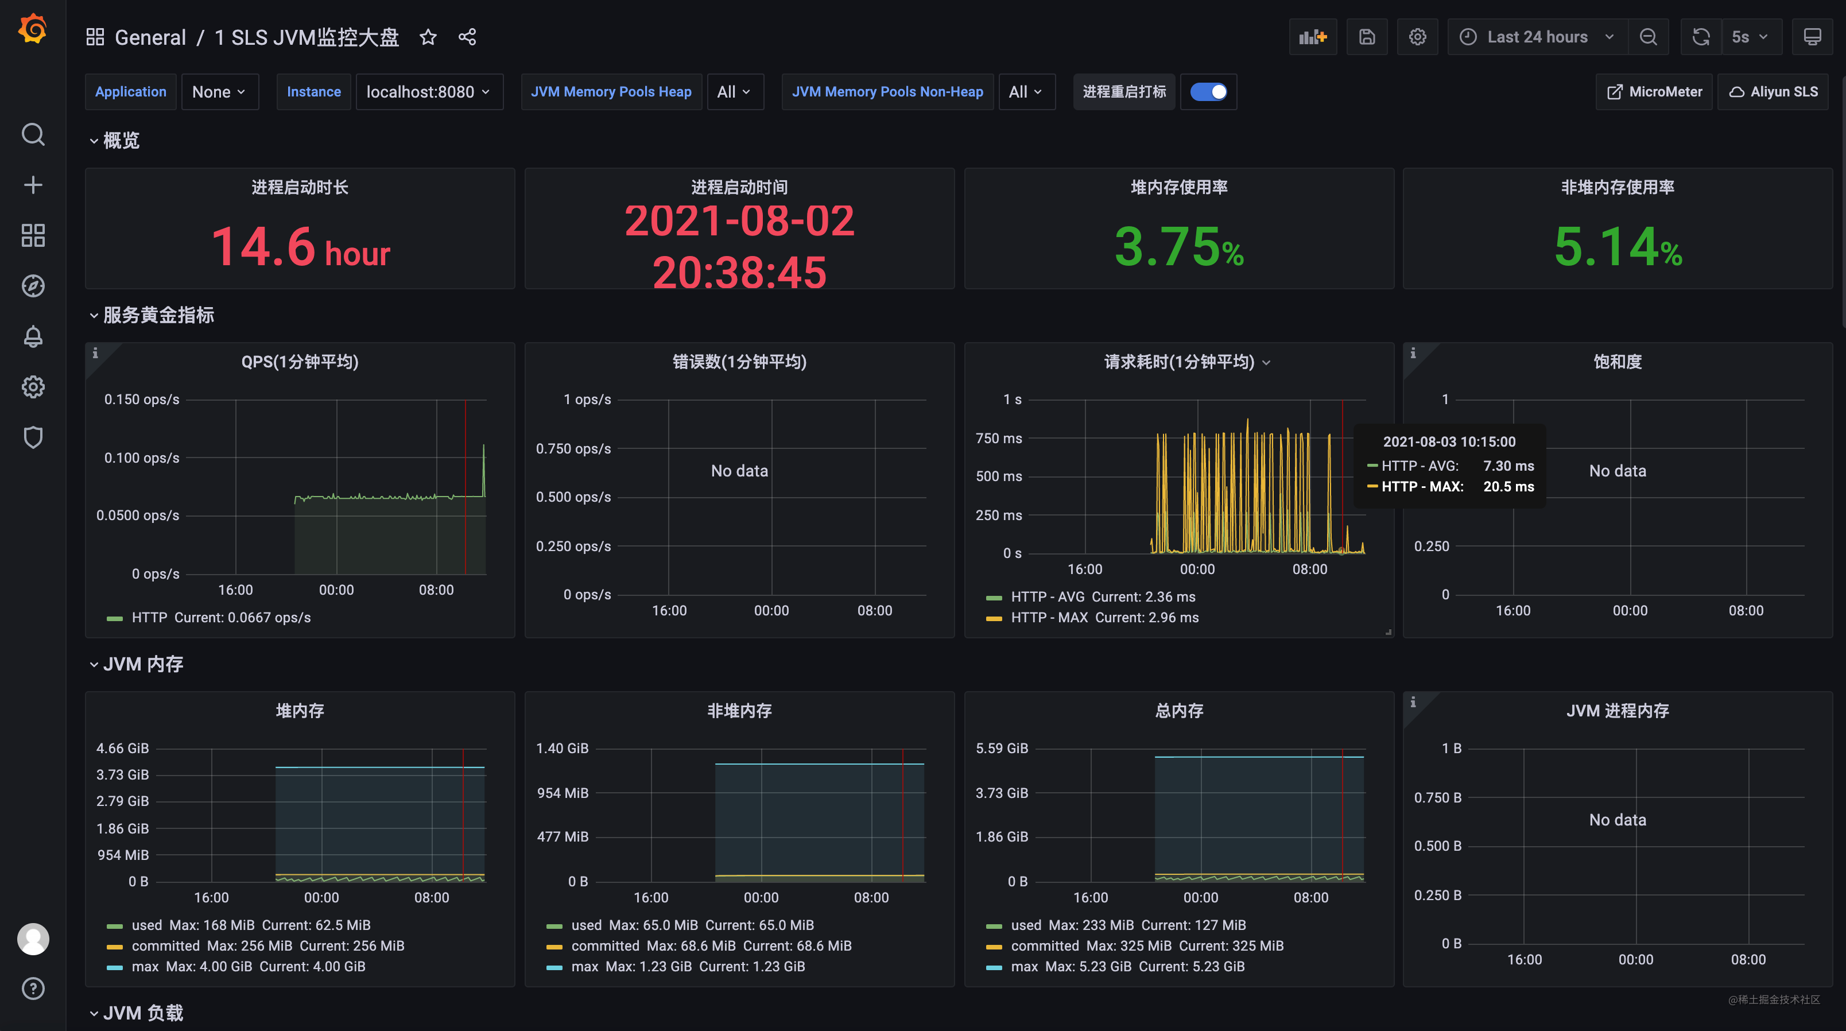This screenshot has width=1846, height=1031.
Task: Star the SLS JVM dashboard
Action: pos(428,37)
